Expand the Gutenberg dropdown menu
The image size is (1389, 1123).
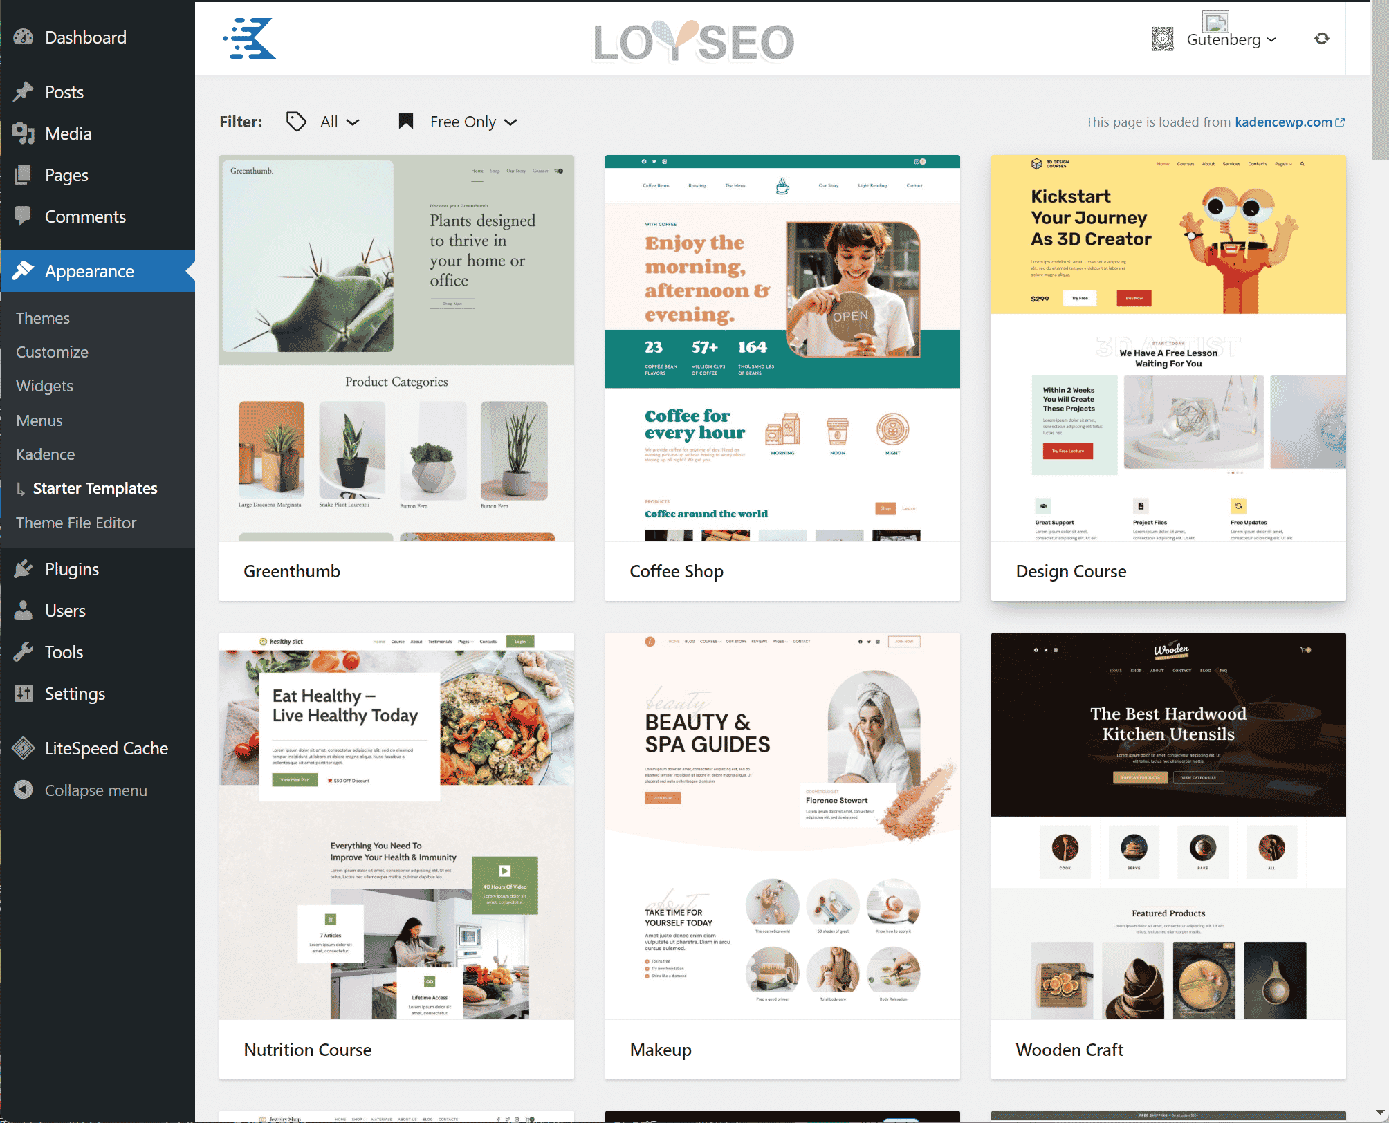point(1233,39)
